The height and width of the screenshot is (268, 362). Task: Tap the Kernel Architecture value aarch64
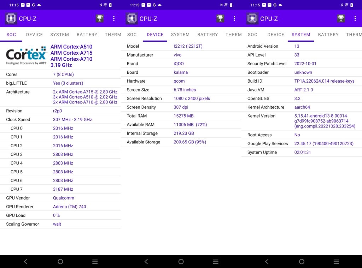pos(302,107)
